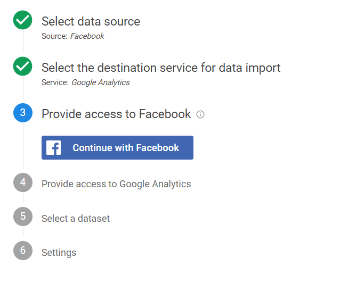340x291 pixels.
Task: Click the italic Google Analytics service value
Action: 101,82
